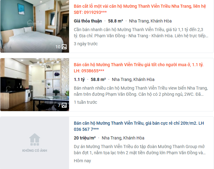Click the '10' photo count on first listing

click(x=58, y=47)
